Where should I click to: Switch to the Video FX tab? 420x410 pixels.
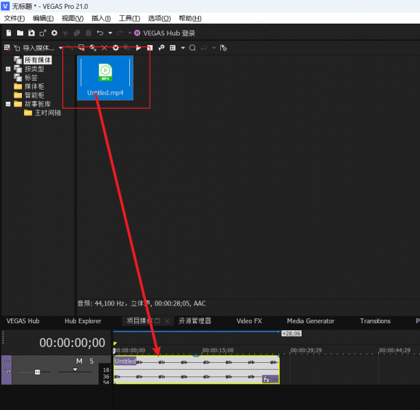click(x=249, y=321)
